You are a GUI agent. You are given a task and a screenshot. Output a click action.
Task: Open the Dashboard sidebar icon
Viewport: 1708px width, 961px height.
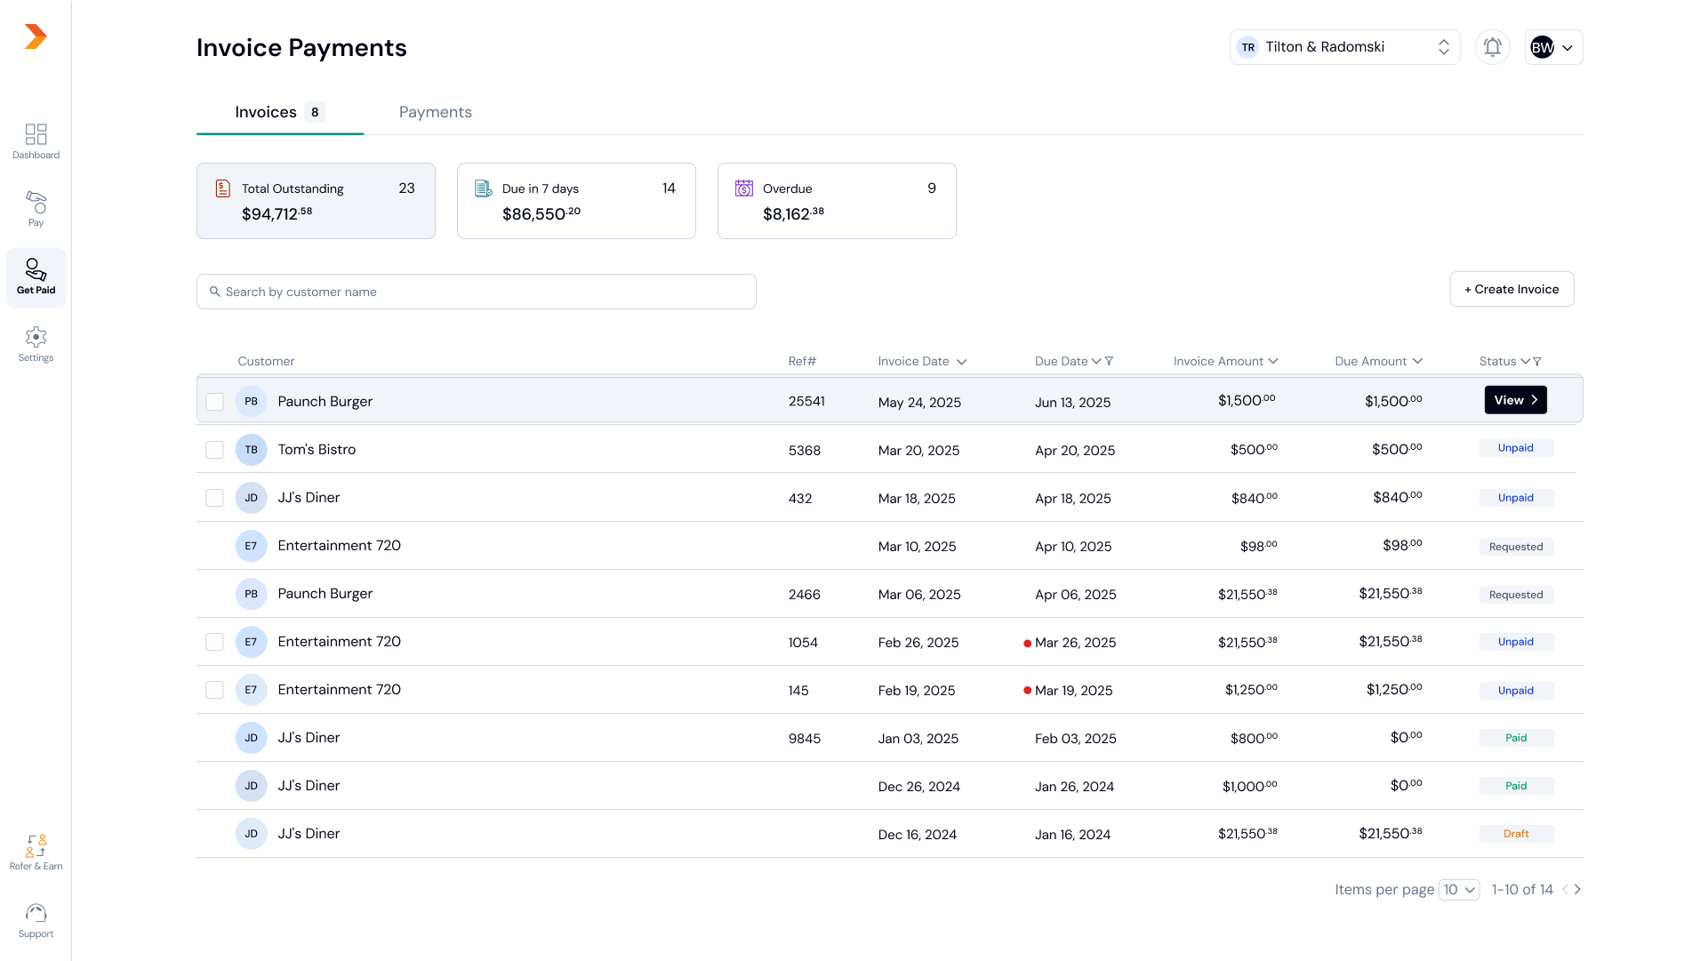point(36,140)
